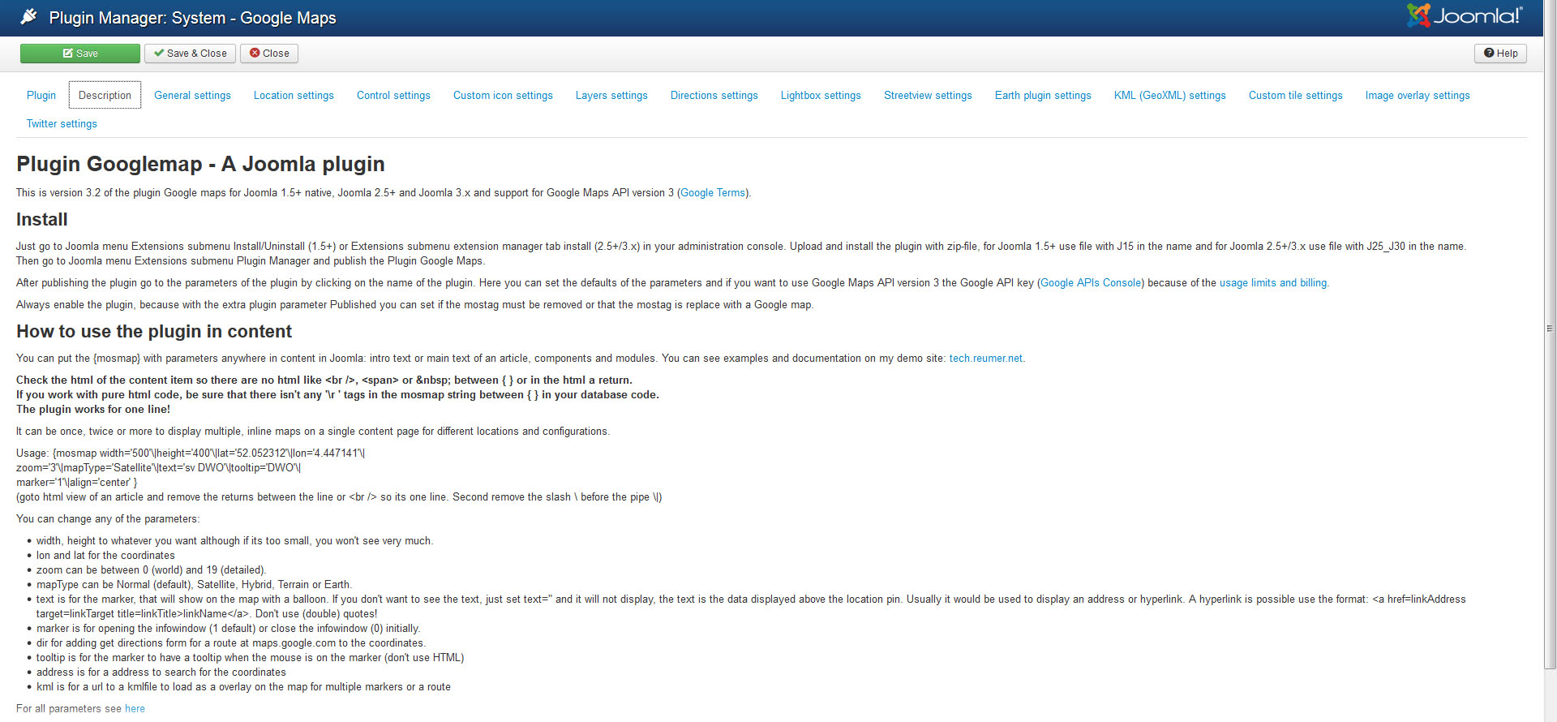Viewport: 1557px width, 722px height.
Task: Open the General settings tab
Action: tap(192, 95)
